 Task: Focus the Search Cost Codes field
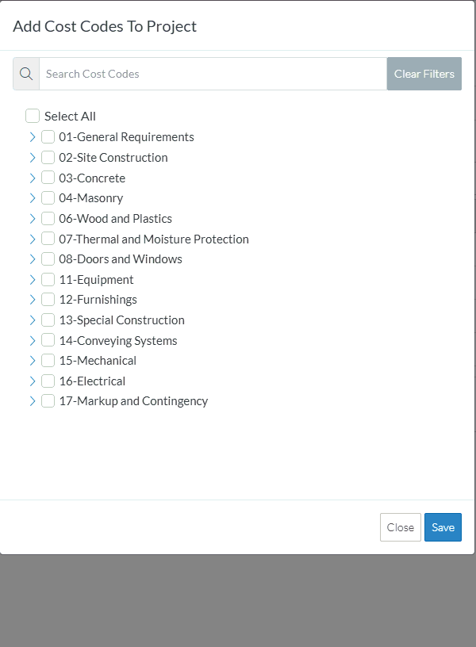coord(213,74)
